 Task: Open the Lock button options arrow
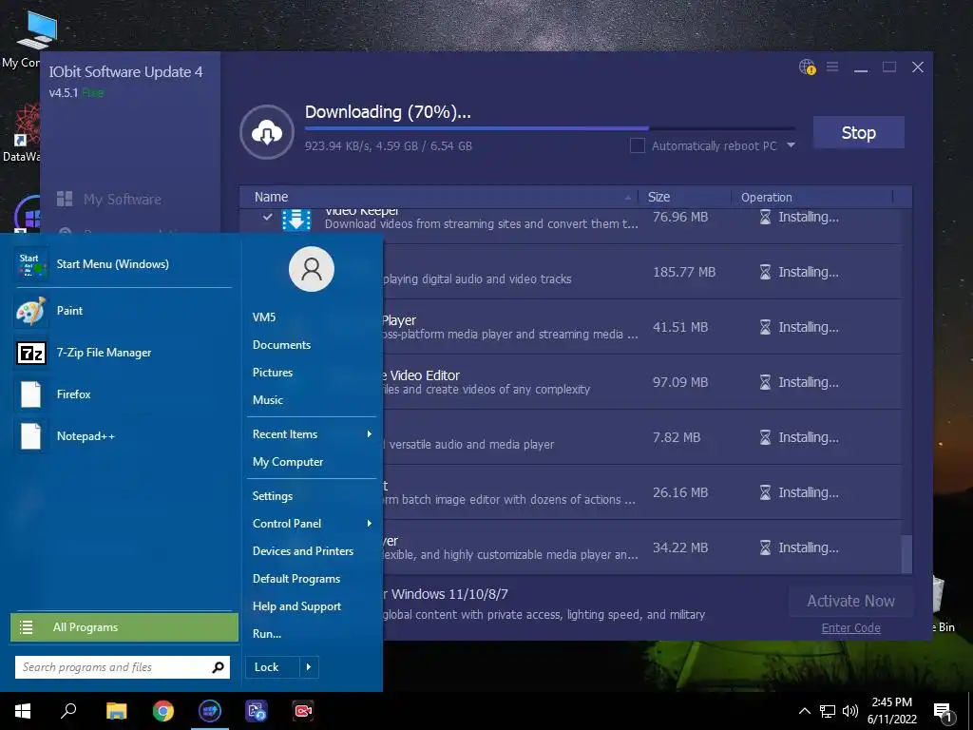click(309, 667)
